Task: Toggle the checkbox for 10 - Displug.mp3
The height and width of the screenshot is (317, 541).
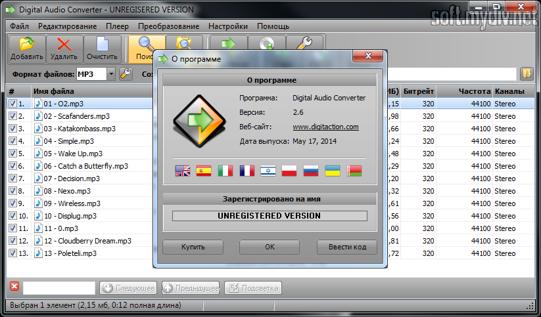Action: pos(12,216)
